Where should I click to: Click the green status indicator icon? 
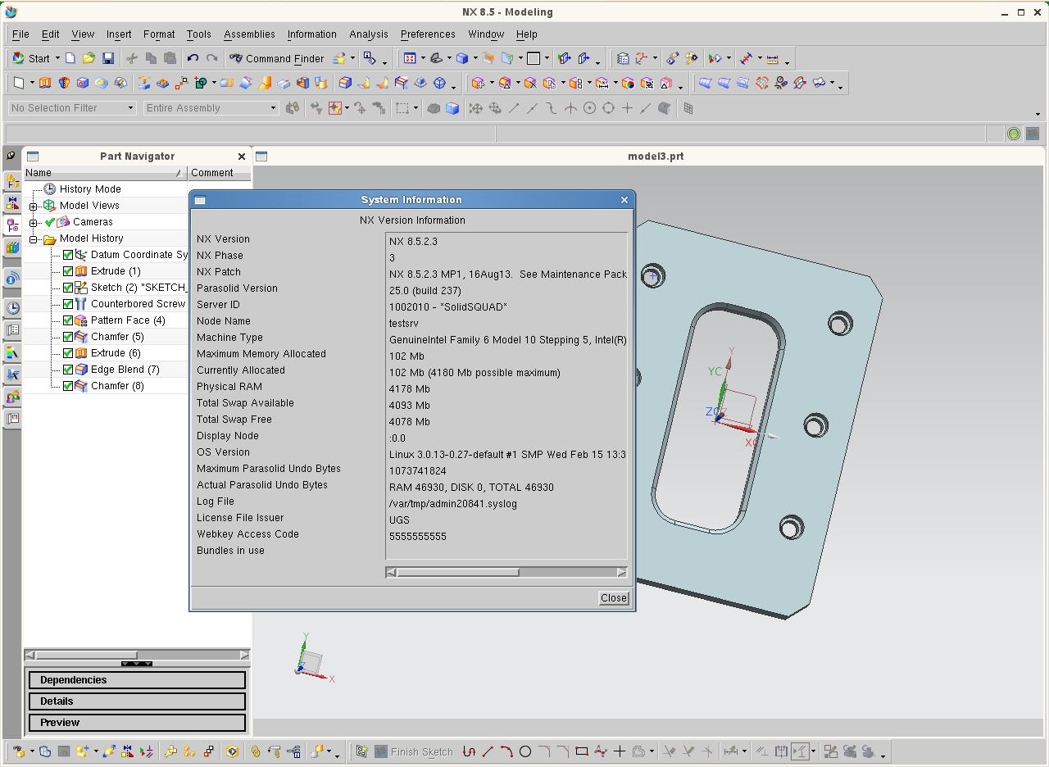(x=1014, y=134)
